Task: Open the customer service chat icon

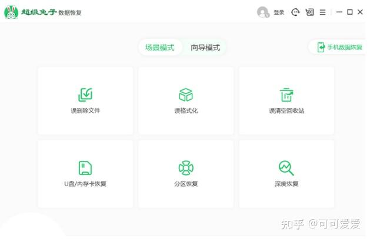Action: tap(295, 12)
